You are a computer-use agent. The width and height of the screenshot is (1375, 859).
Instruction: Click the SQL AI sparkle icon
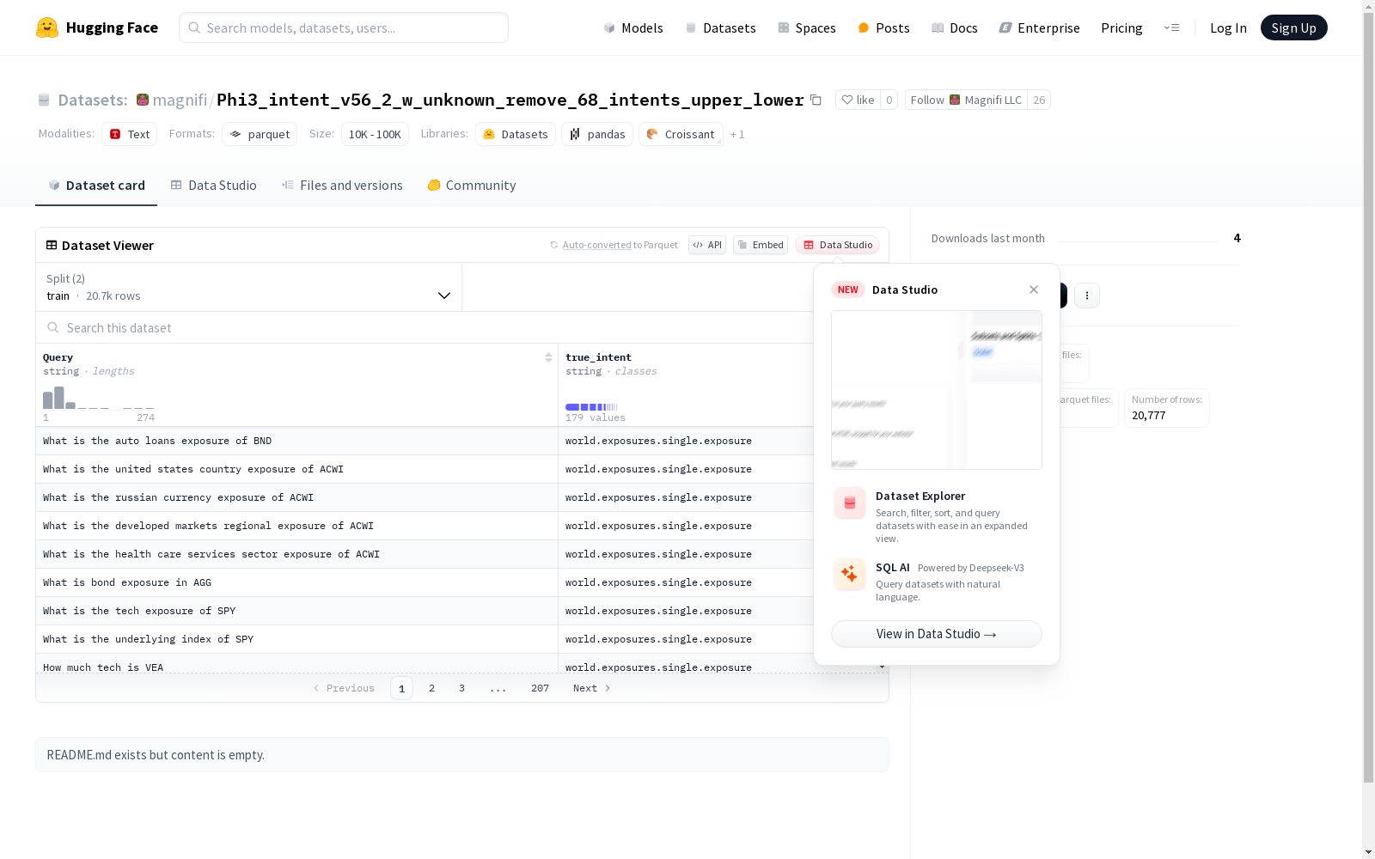(x=850, y=574)
